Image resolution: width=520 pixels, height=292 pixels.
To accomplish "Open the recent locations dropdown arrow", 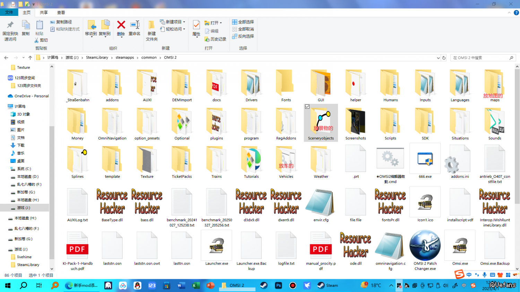I will 23,58.
